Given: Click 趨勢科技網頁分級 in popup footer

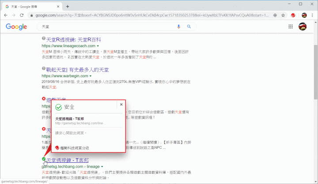Looking at the screenshot, I should tap(75, 148).
